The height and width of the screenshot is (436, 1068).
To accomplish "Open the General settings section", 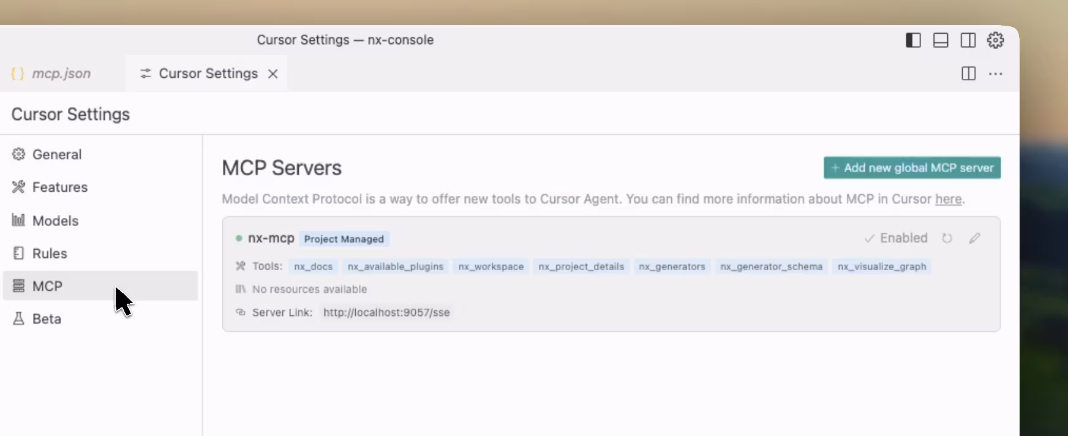I will coord(56,154).
